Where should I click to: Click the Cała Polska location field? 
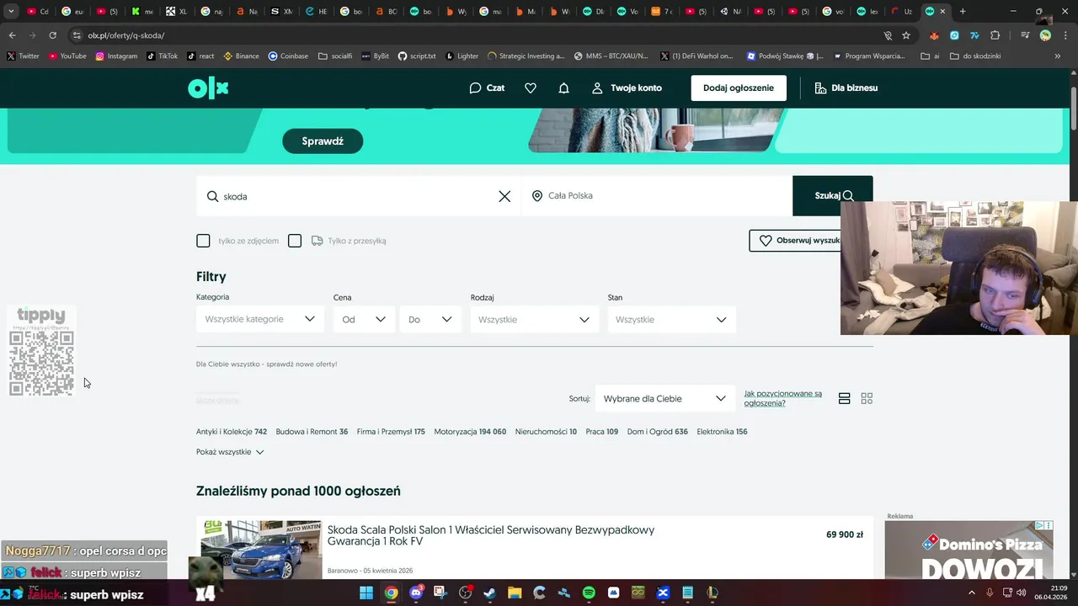pyautogui.click(x=657, y=196)
